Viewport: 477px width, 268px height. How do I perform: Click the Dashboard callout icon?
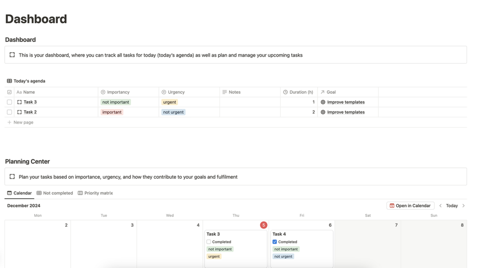tap(12, 55)
